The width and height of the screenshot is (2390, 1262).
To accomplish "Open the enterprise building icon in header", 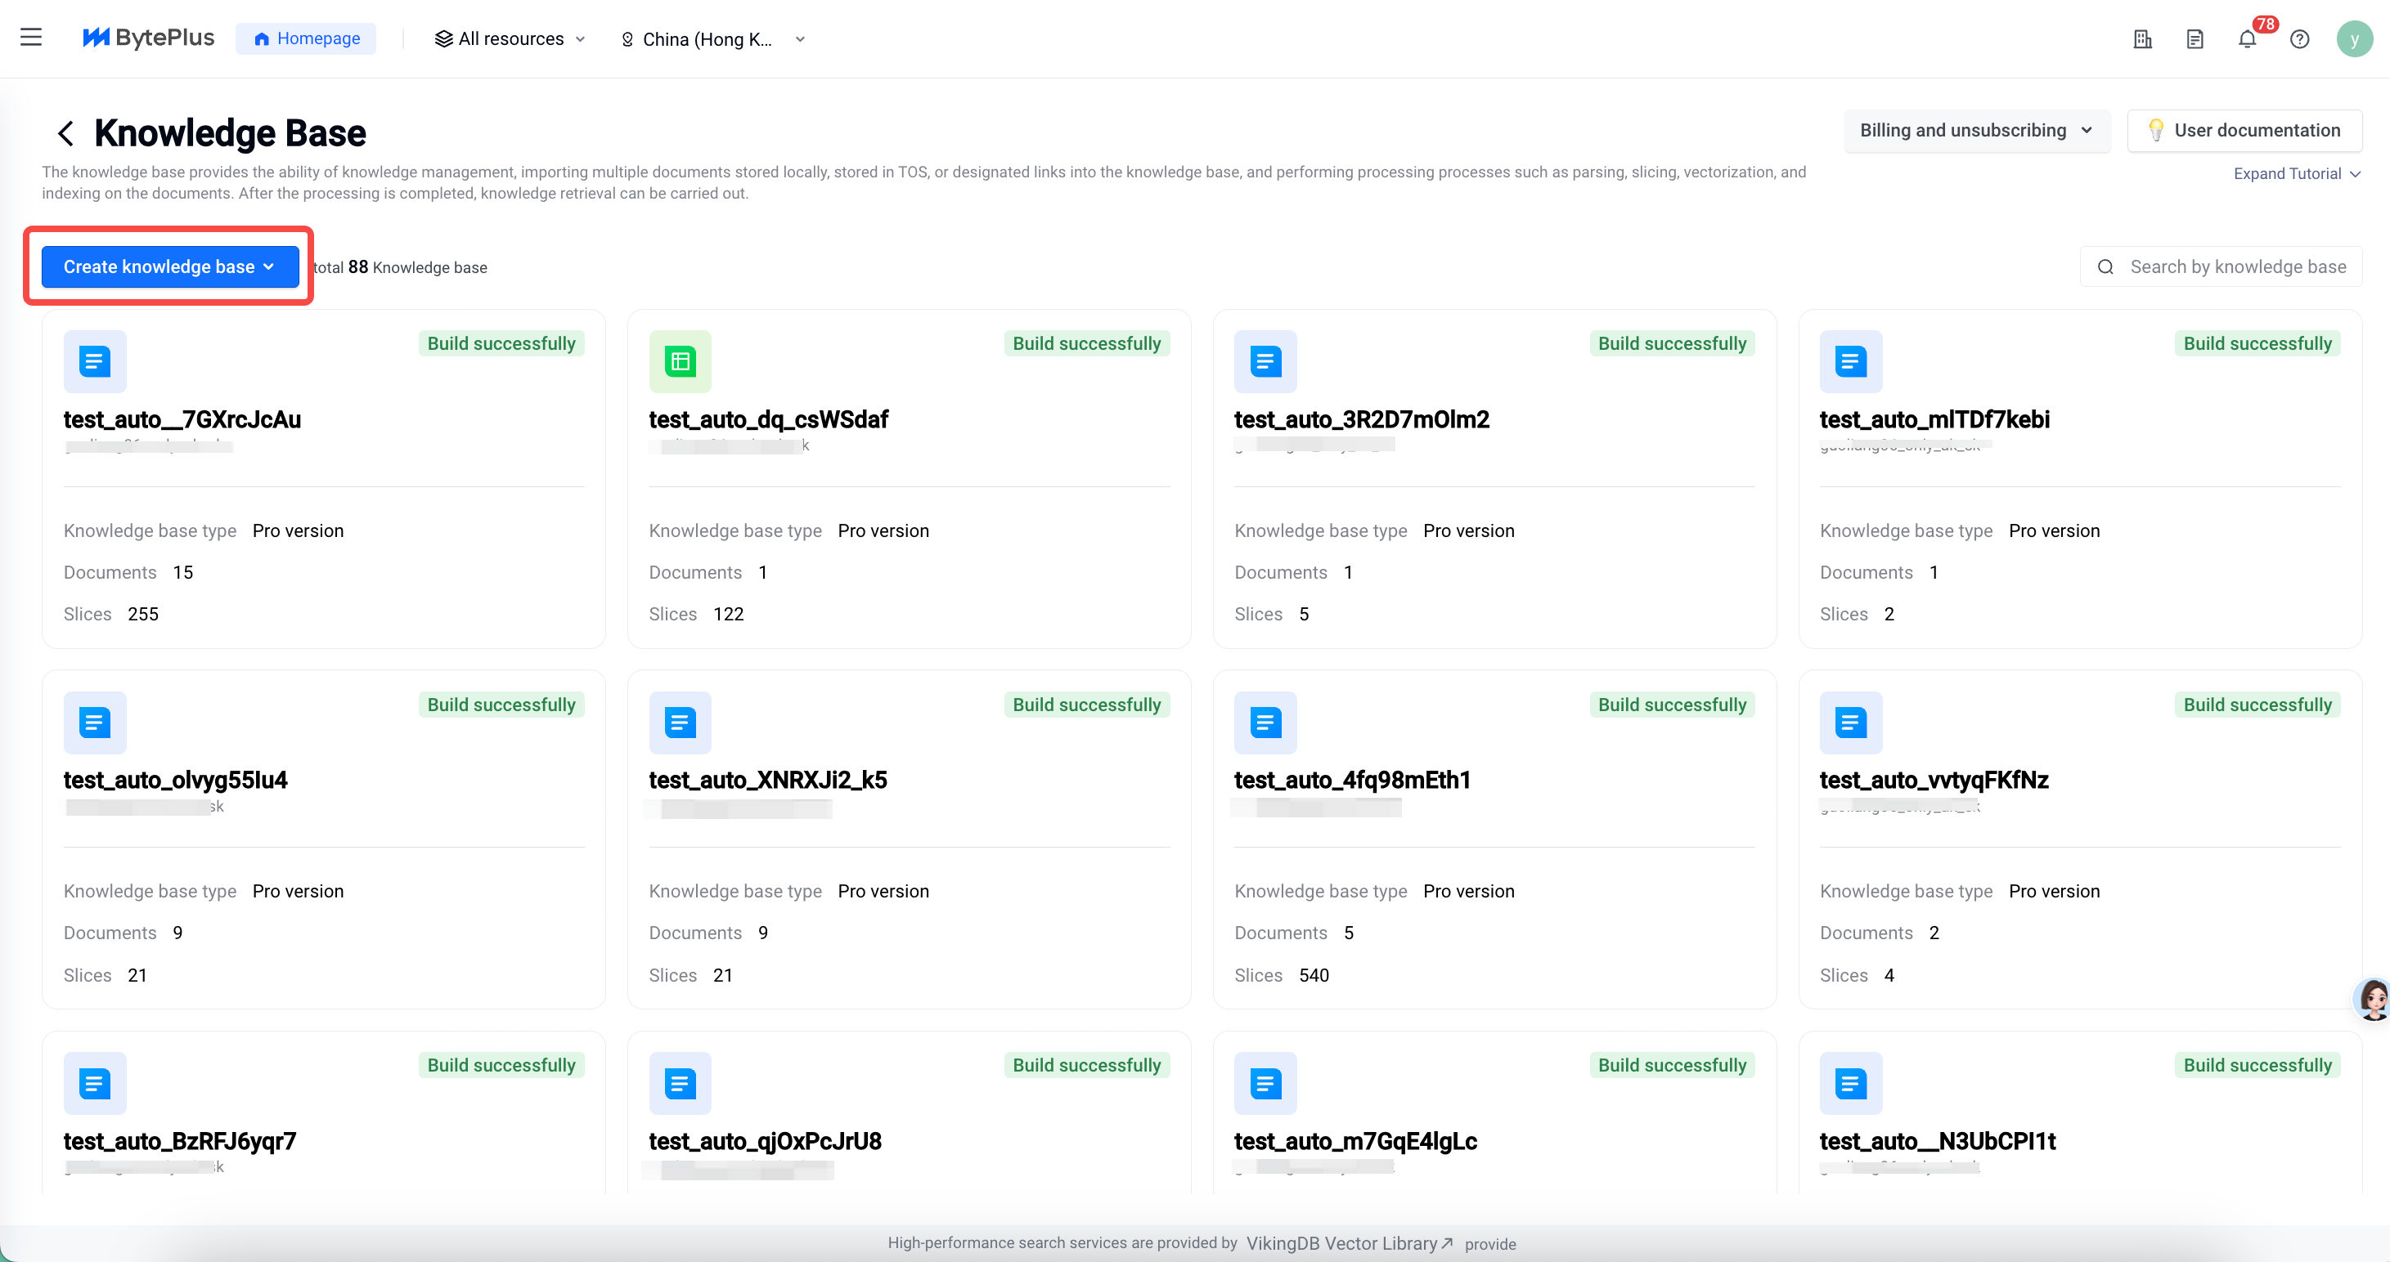I will coord(2142,39).
